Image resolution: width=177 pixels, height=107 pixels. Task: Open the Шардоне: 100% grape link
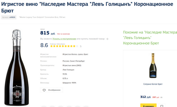pyautogui.click(x=69, y=83)
